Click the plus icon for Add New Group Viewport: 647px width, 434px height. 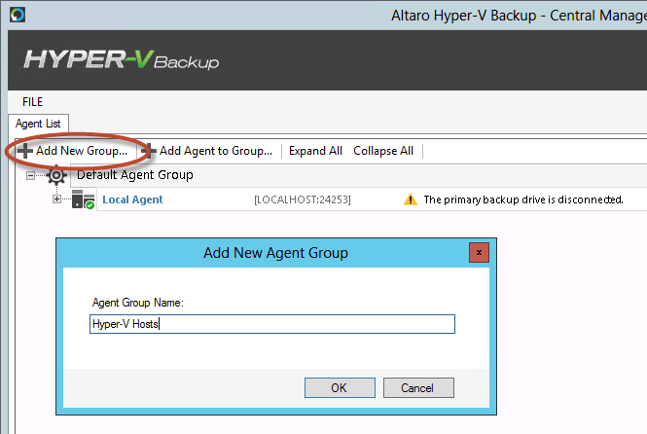pos(25,151)
